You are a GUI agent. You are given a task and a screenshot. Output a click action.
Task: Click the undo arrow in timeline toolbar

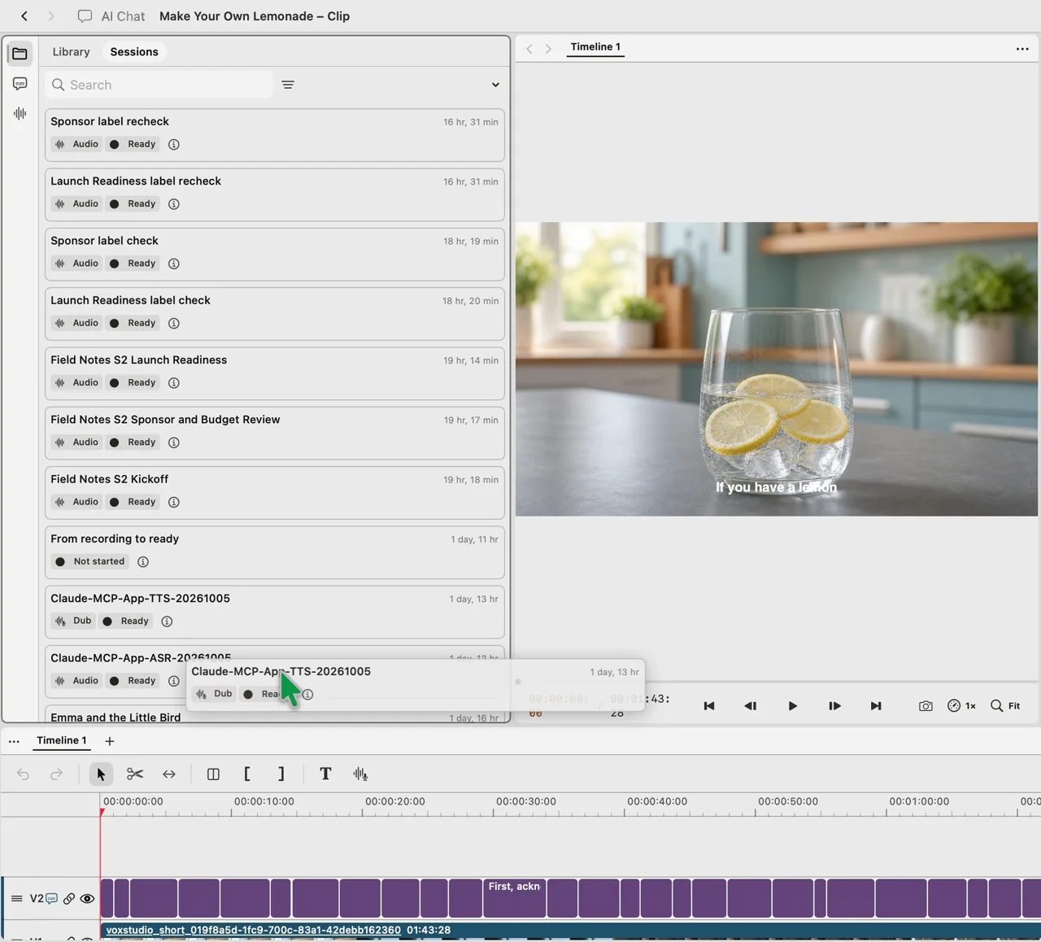(23, 774)
